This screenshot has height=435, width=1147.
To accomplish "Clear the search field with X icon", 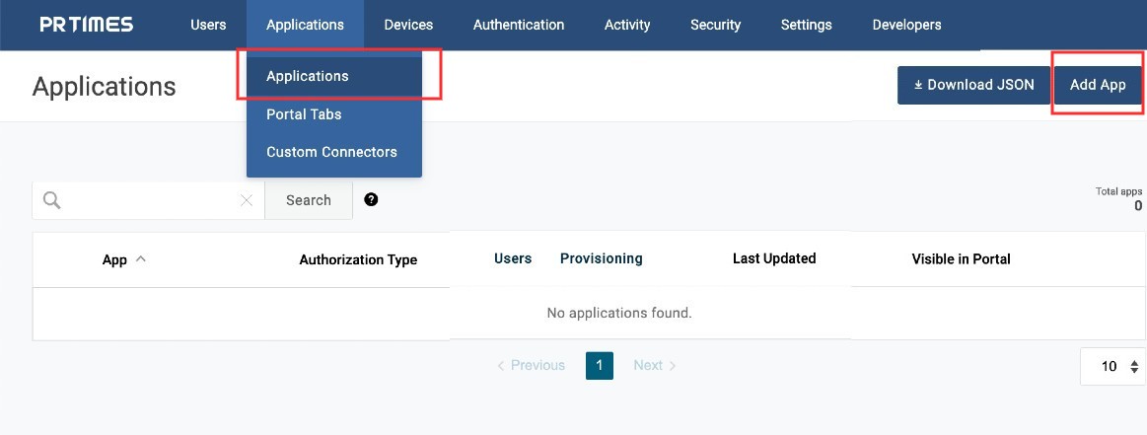I will (x=247, y=200).
